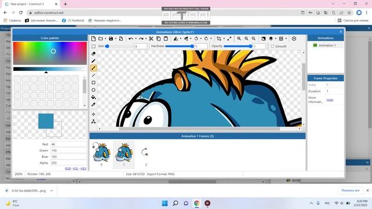The height and width of the screenshot is (209, 372).
Task: Select the Eraser tool
Action: 94,53
